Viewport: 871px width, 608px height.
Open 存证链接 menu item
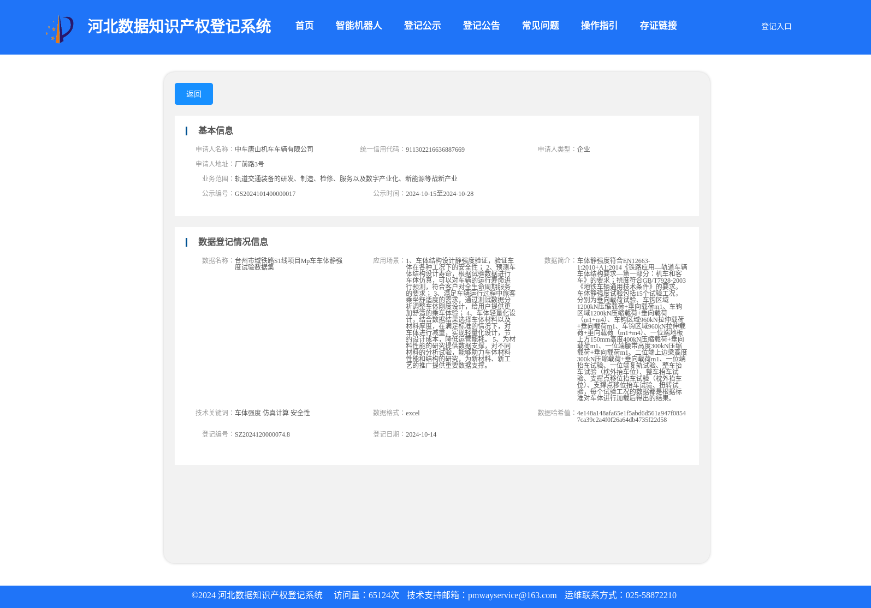point(658,26)
